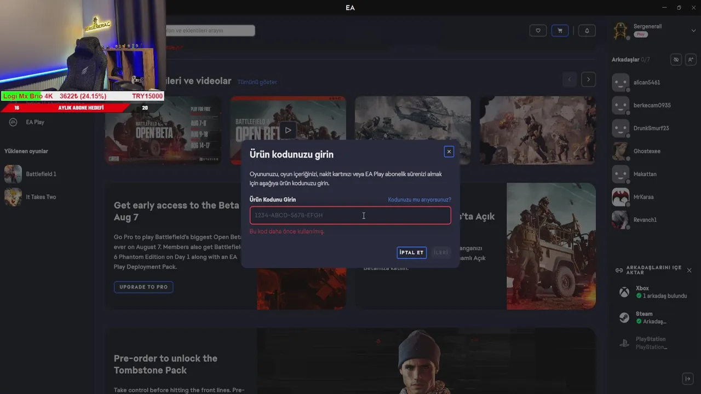
Task: Click the import friends link icon
Action: [619, 270]
